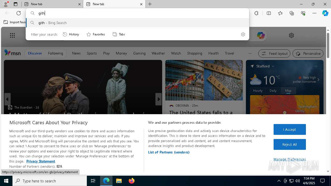This screenshot has width=331, height=186.
Task: Open the Play category
Action: pos(106,53)
